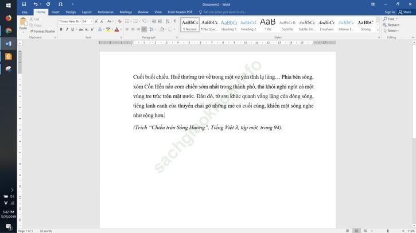Click Numbering list icon
Viewport: 416px width, 233px height.
135,21
